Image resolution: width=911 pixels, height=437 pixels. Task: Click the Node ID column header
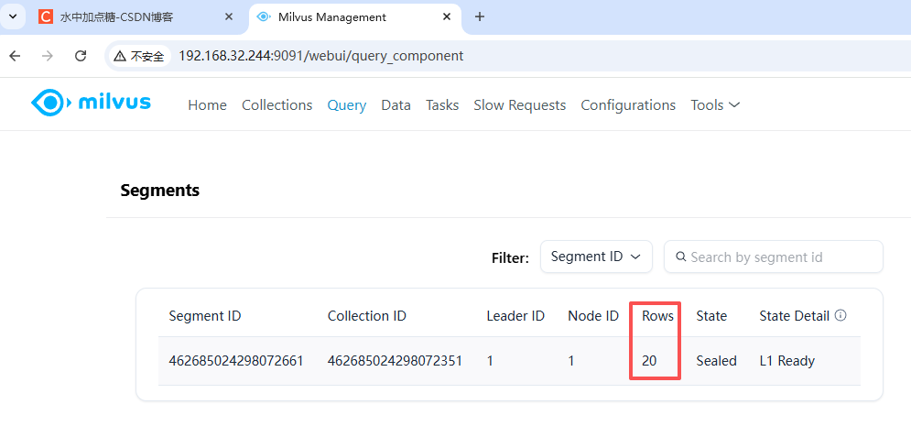(x=593, y=316)
